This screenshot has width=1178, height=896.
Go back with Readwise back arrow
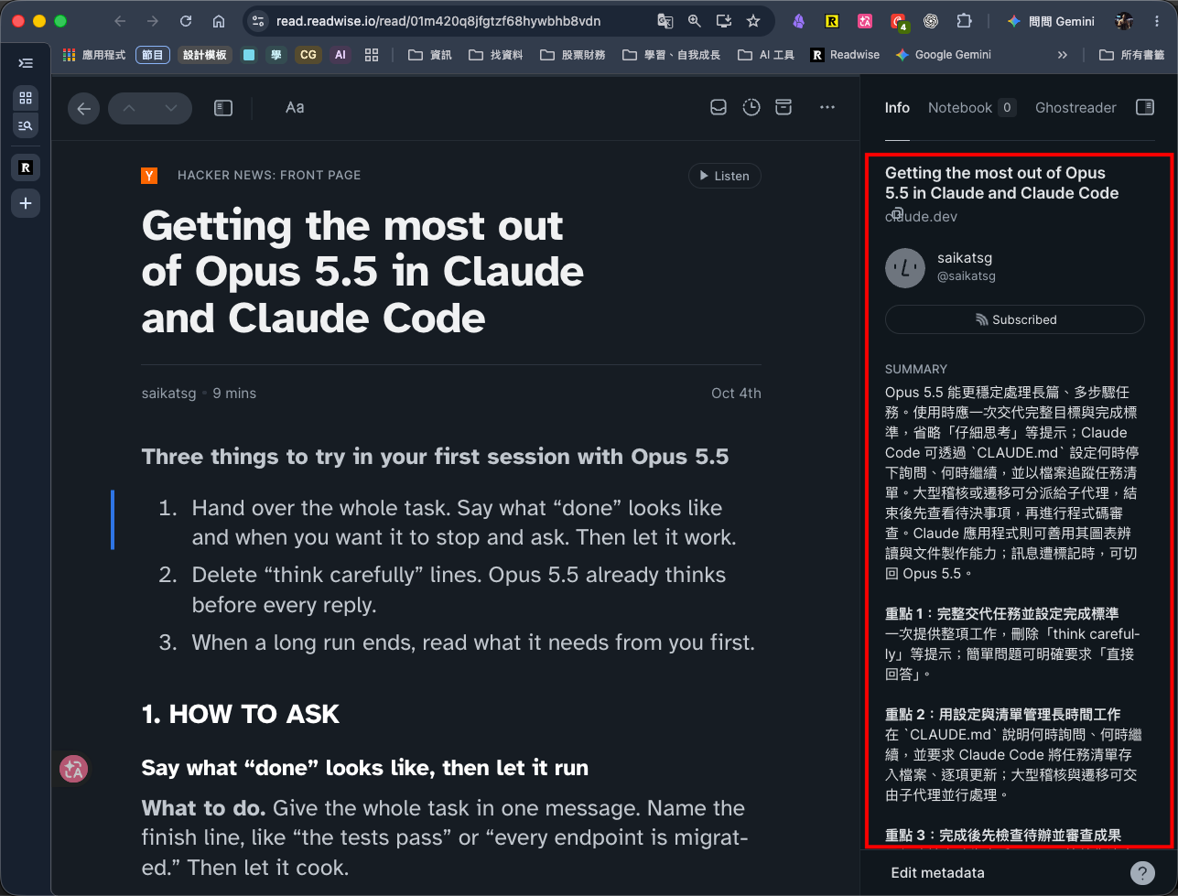83,109
